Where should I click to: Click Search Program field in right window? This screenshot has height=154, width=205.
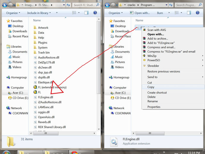(188, 5)
